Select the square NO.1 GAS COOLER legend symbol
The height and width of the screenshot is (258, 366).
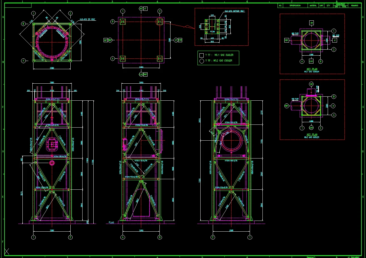click(x=201, y=55)
